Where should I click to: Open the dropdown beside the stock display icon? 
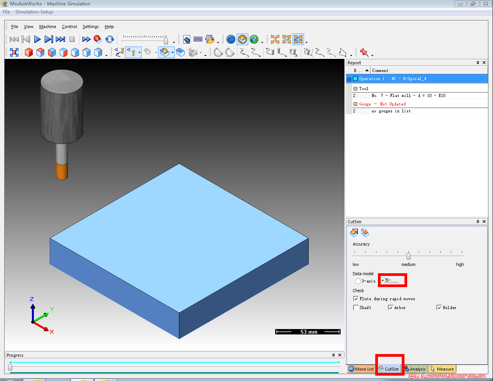pos(172,53)
